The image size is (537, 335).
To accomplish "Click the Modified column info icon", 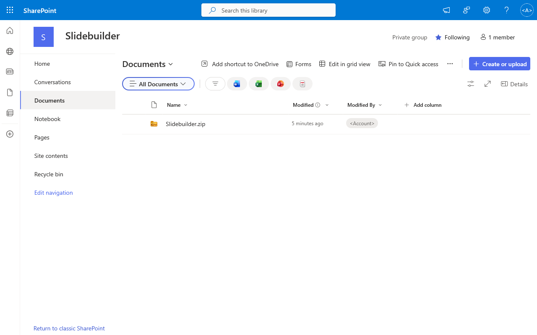I will point(318,105).
